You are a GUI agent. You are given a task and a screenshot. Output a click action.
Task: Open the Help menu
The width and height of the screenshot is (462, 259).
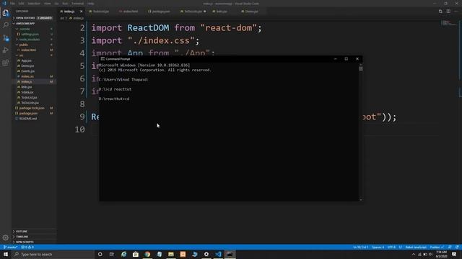(x=91, y=4)
